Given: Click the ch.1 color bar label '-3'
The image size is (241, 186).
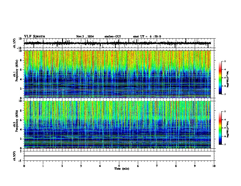Looking at the screenshot, I should (225, 61).
